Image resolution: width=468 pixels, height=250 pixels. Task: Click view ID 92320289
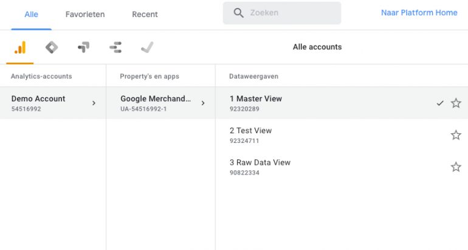point(244,109)
